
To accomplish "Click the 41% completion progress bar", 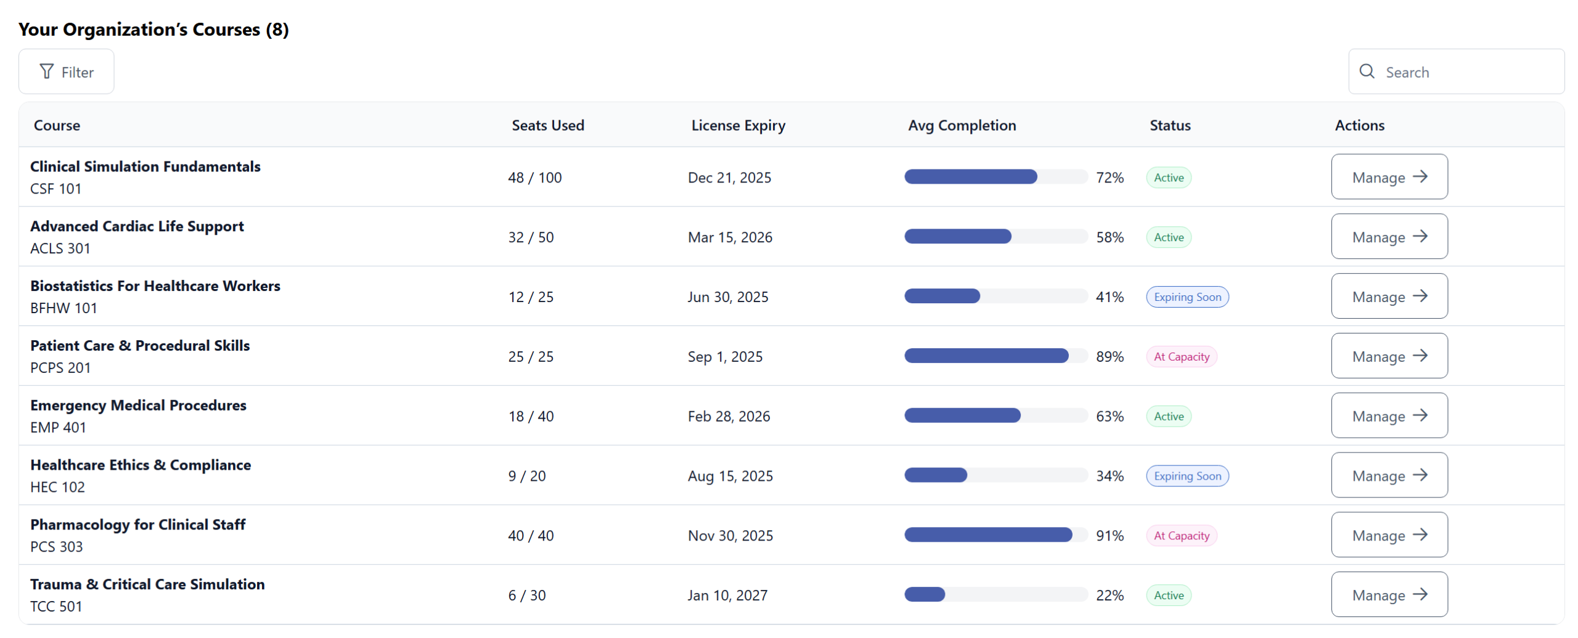I will pos(995,297).
